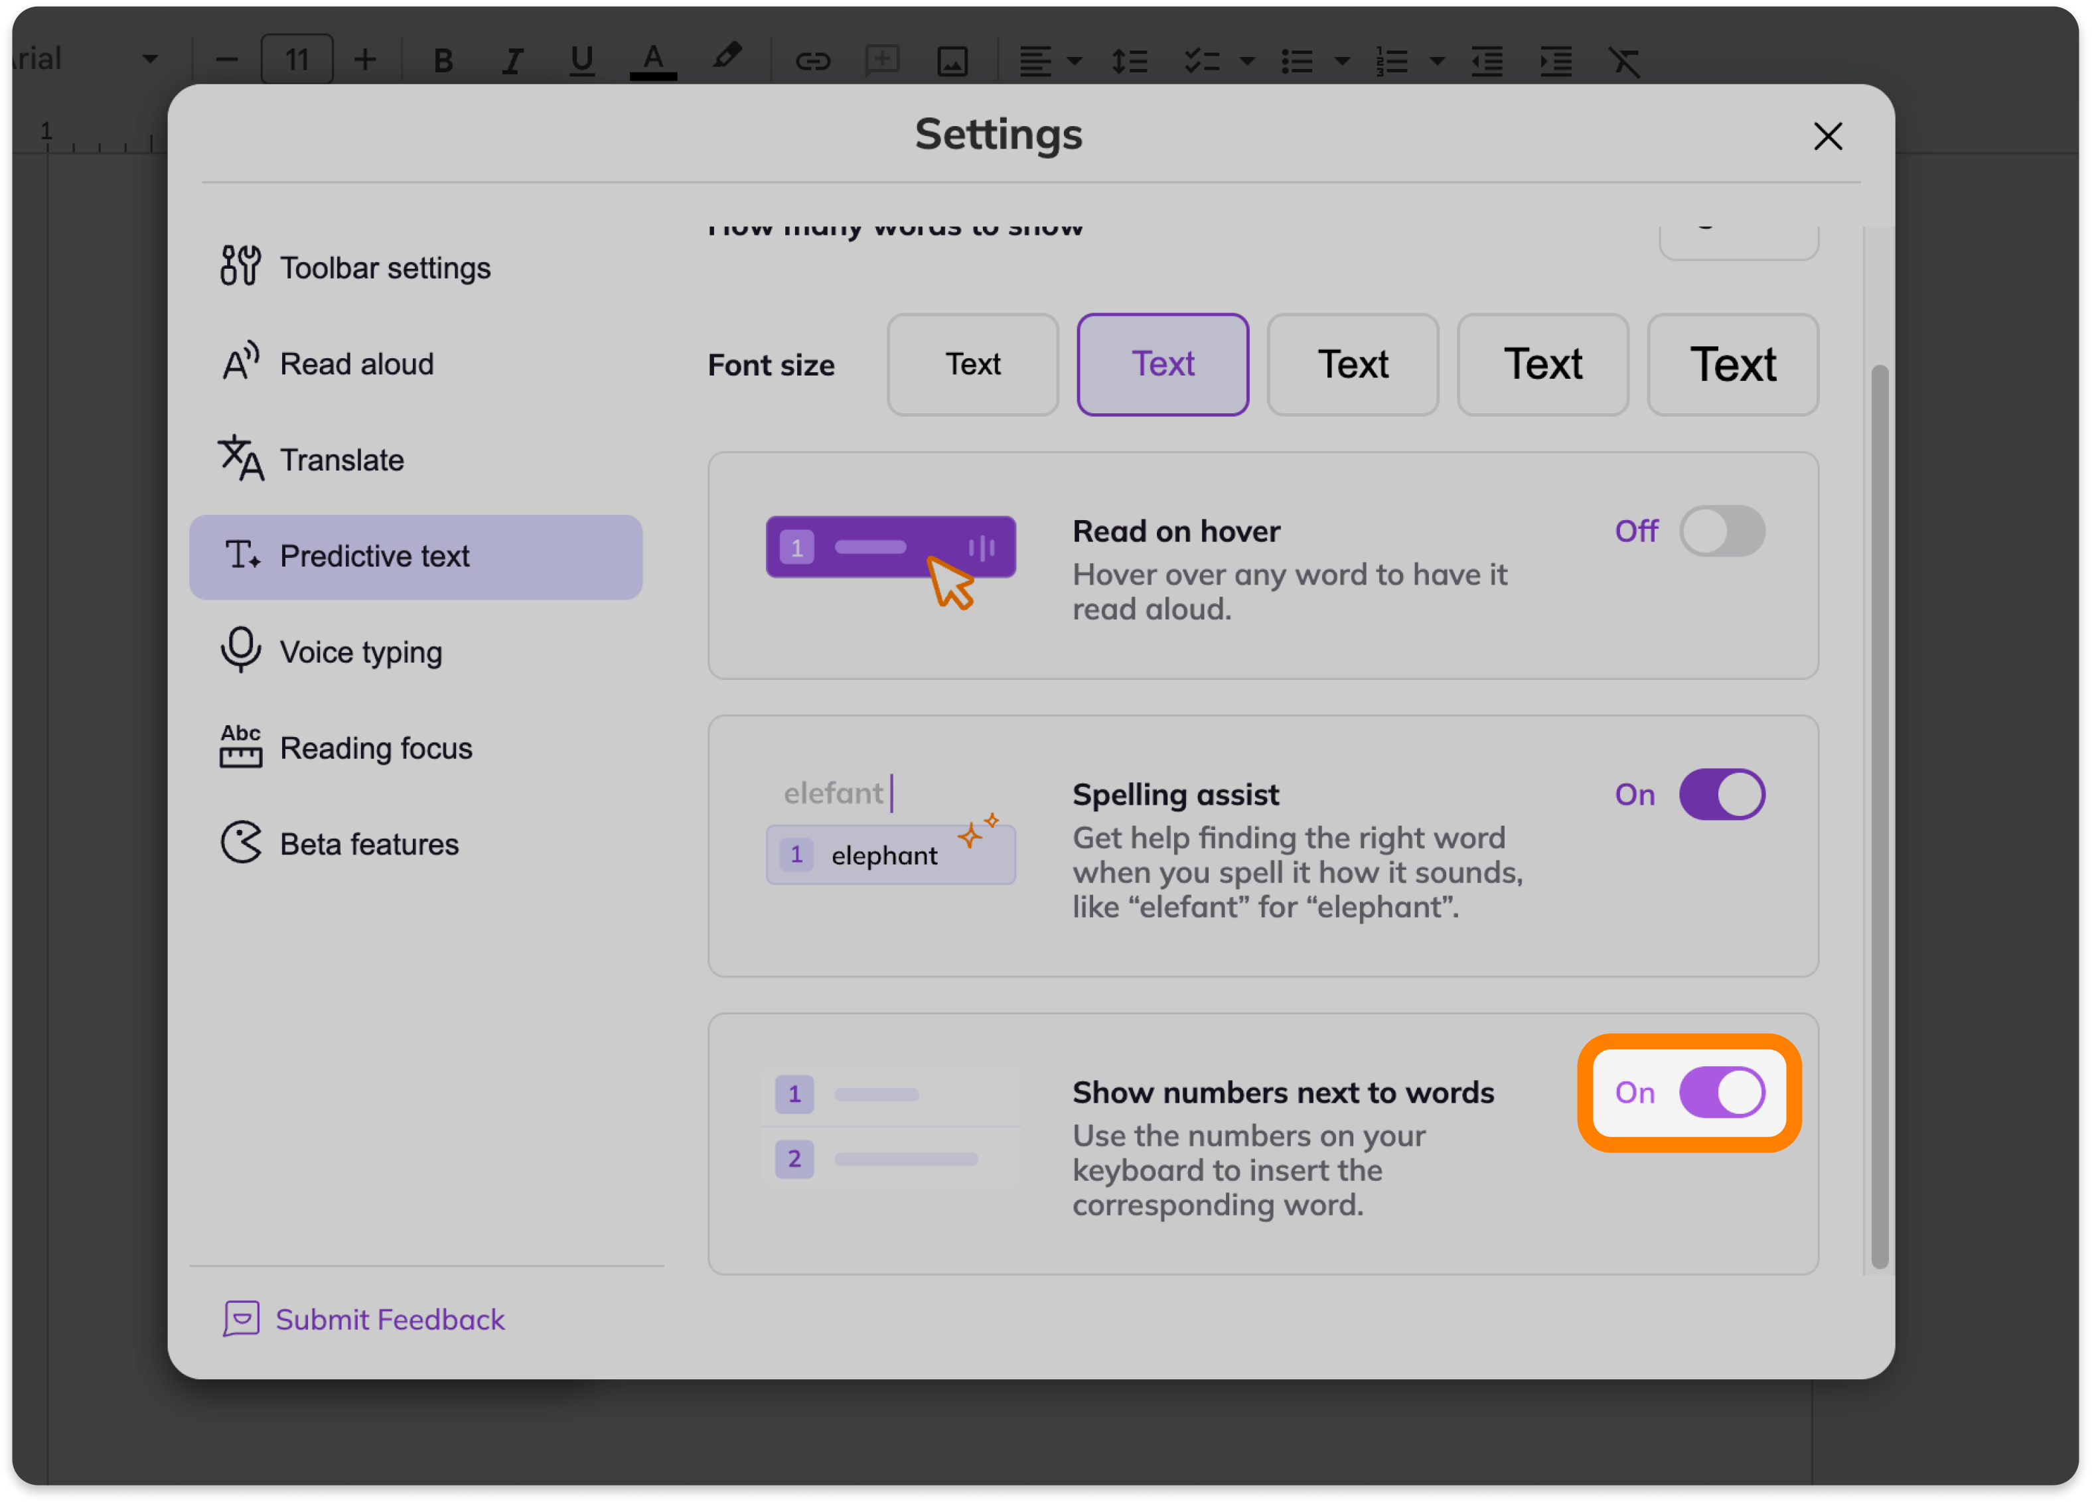Click the Underline icon
2092x1504 pixels.
pyautogui.click(x=581, y=61)
